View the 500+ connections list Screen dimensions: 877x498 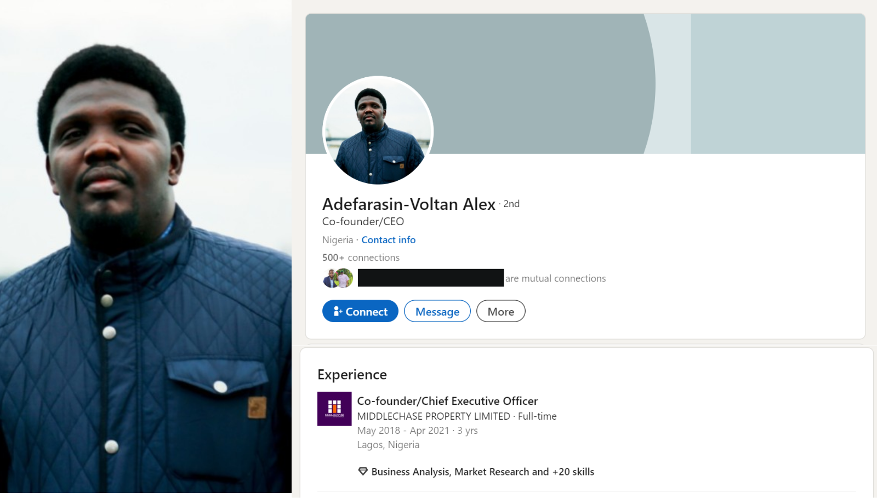click(361, 257)
